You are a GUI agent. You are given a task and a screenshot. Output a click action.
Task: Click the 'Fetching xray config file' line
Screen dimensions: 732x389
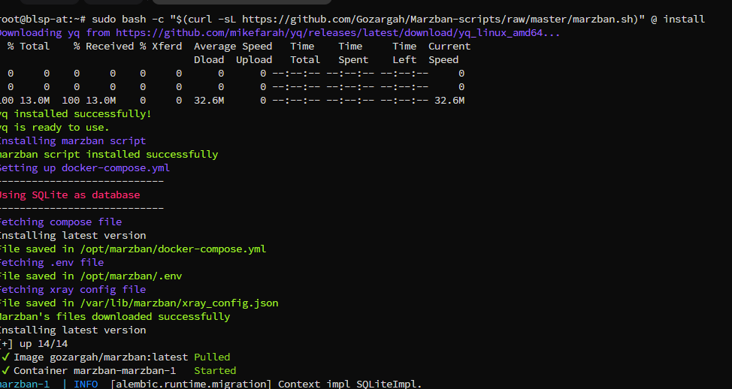pos(73,290)
